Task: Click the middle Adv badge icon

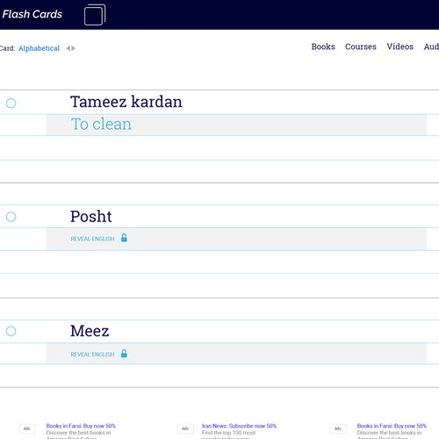Action: click(x=185, y=428)
